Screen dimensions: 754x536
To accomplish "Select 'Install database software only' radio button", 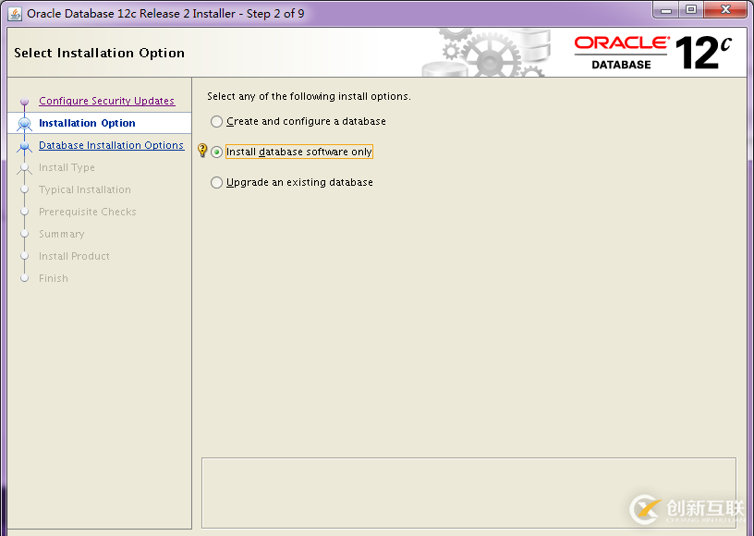I will (x=217, y=152).
